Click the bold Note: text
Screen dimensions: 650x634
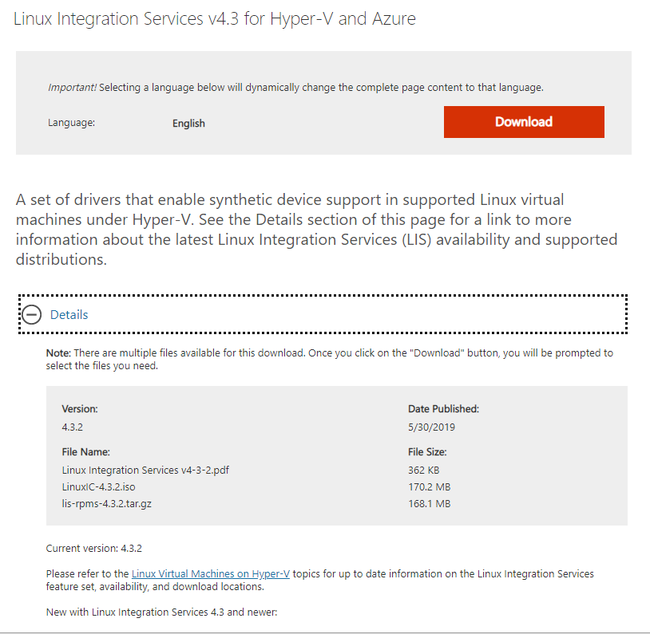[58, 352]
